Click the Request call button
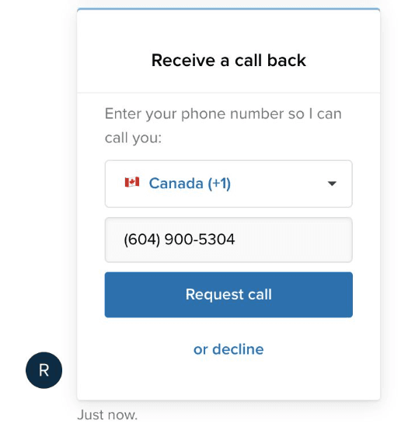This screenshot has width=408, height=427. (x=228, y=294)
